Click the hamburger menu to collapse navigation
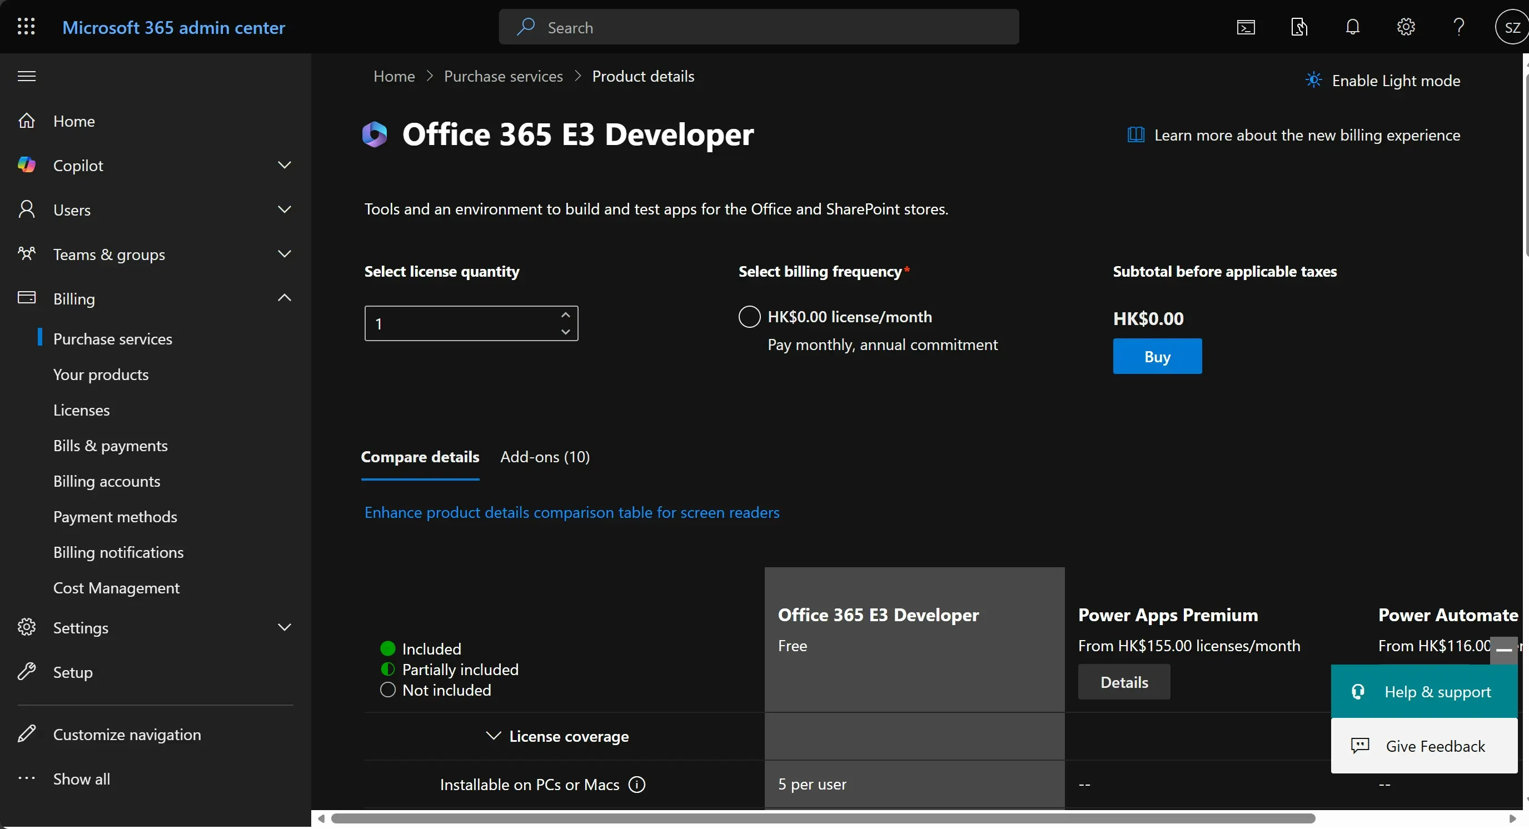The width and height of the screenshot is (1529, 829). tap(26, 76)
